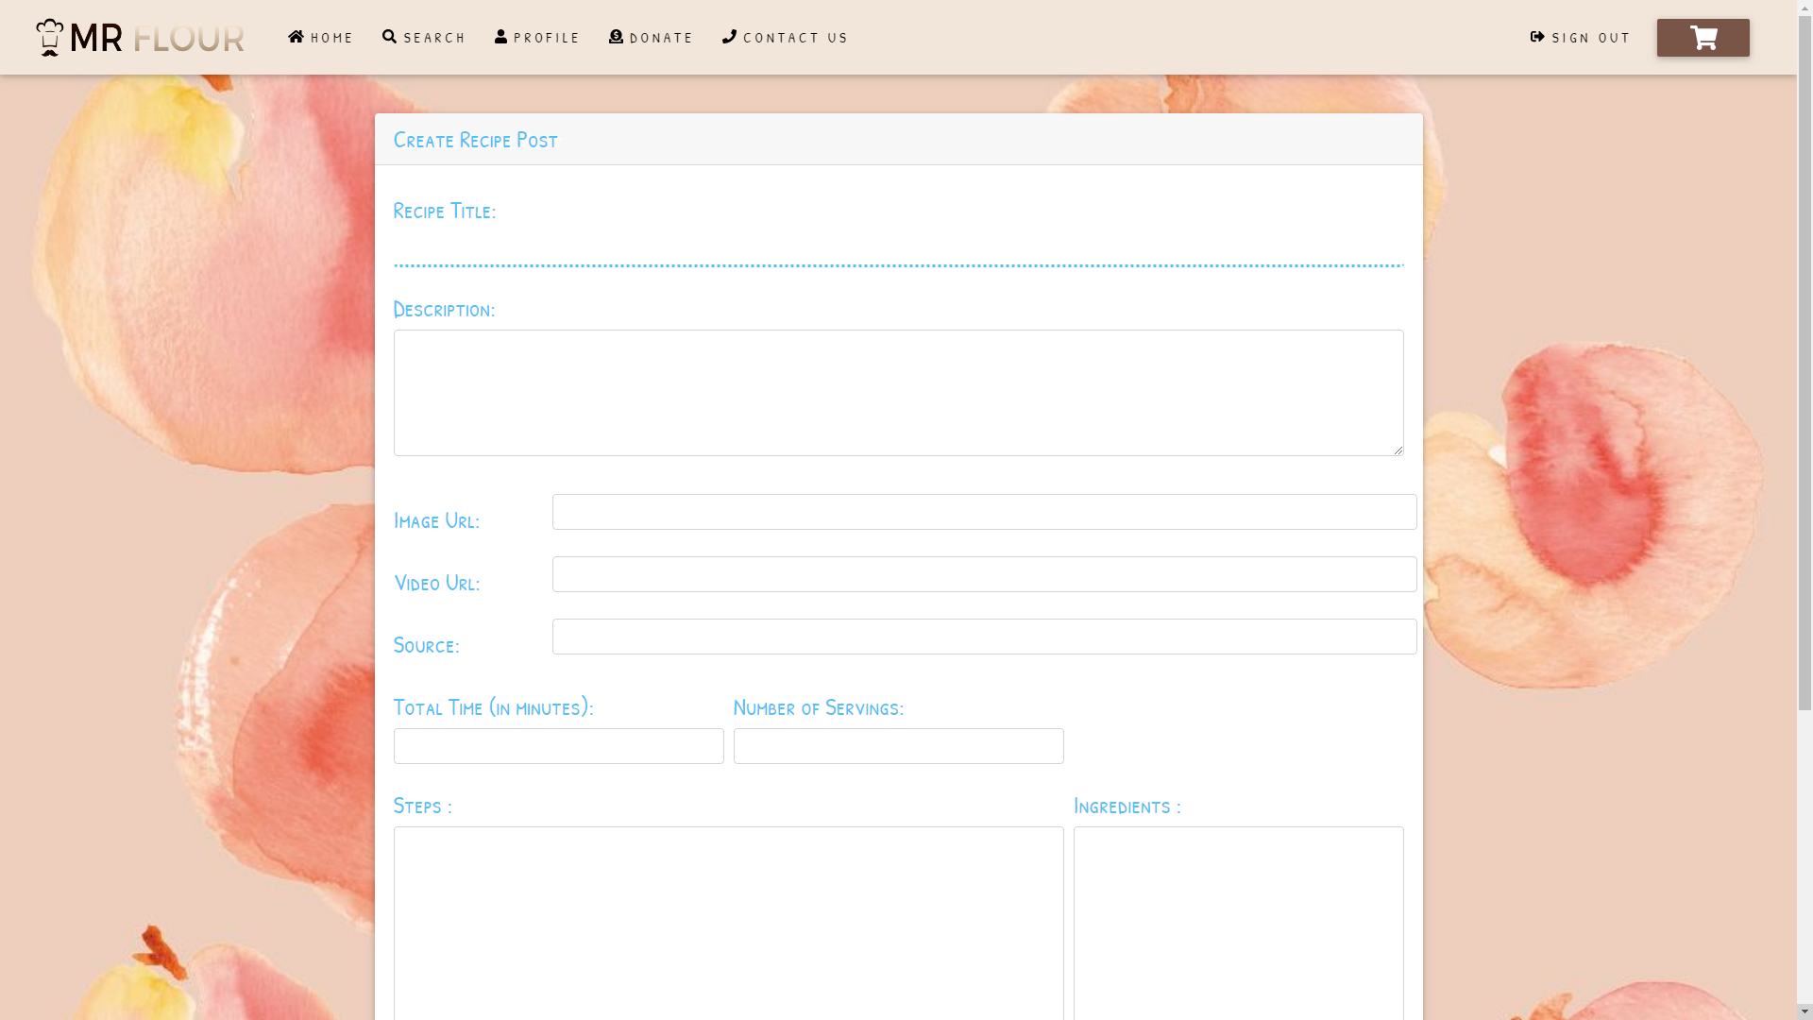Focus the Image Url input
Viewport: 1813px width, 1020px height.
[x=984, y=512]
